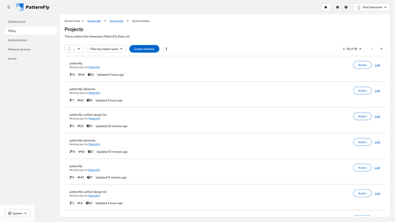395x222 pixels.
Task: Open the 1 - 10 of 75 pagination dropdown
Action: (x=352, y=49)
